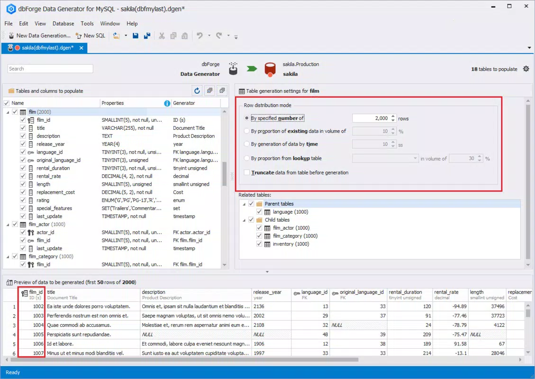The image size is (535, 379).
Task: Collapse the film table tree node
Action: pos(8,112)
